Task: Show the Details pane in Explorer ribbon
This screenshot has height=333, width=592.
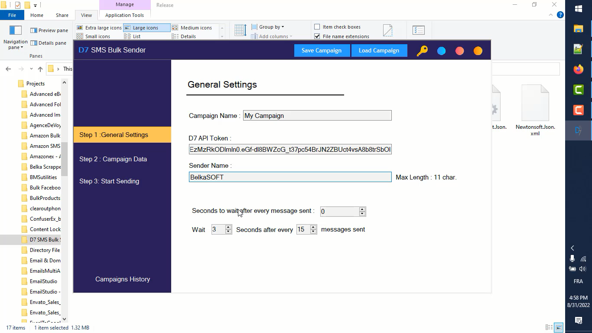Action: pos(48,43)
